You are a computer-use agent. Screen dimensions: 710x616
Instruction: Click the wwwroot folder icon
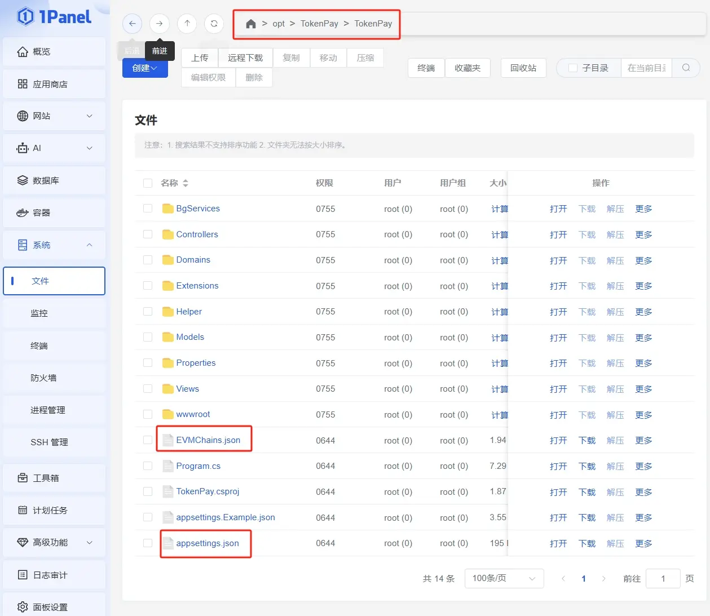167,414
